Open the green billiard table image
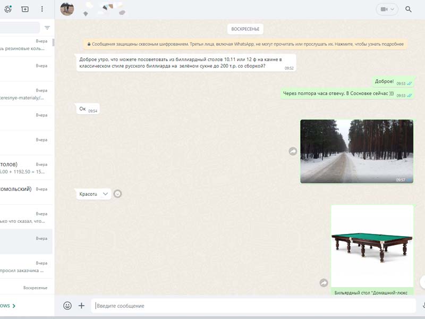The height and width of the screenshot is (319, 425). pyautogui.click(x=372, y=246)
